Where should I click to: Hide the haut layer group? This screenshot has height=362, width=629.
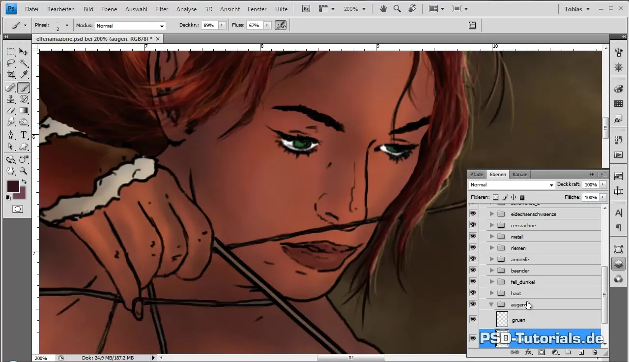coord(473,293)
